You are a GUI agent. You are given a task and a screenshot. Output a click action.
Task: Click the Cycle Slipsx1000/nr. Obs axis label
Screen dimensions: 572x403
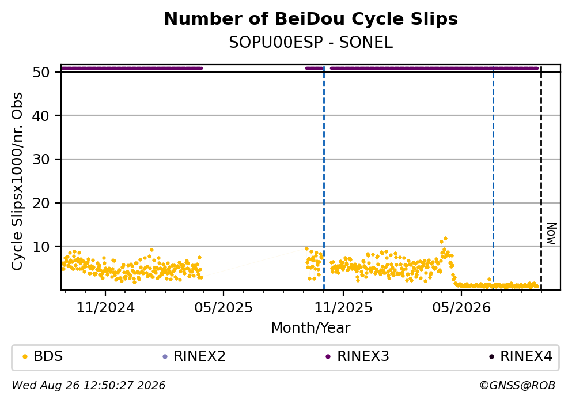(x=17, y=182)
